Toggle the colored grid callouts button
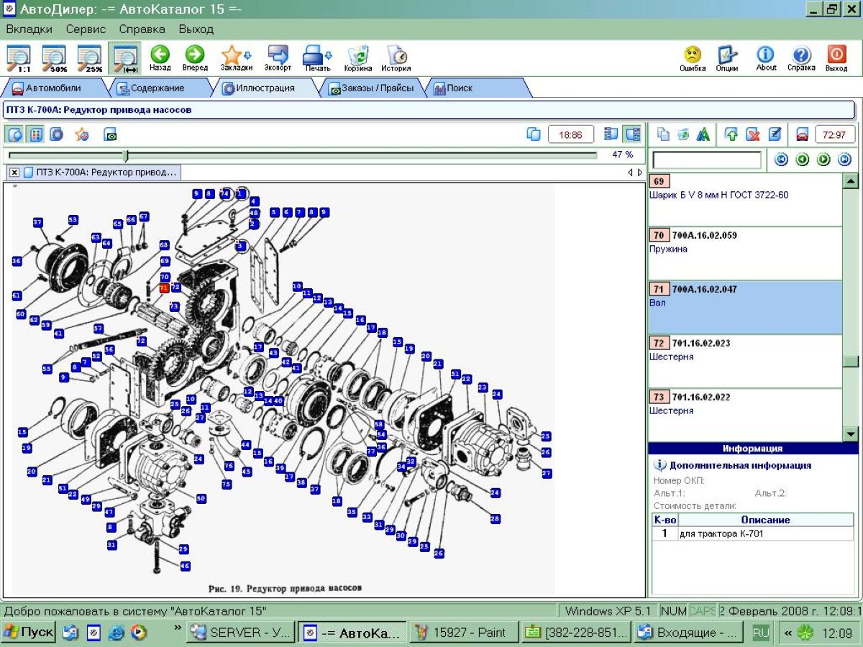Screen dimensions: 863x647 tap(36, 134)
